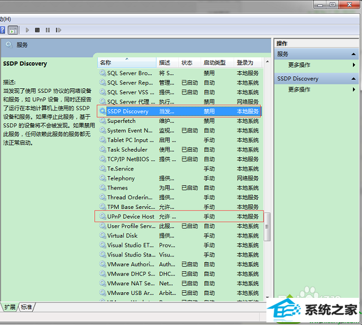This screenshot has width=362, height=325.
Task: Select the Task Scheduler service
Action: coord(180,149)
